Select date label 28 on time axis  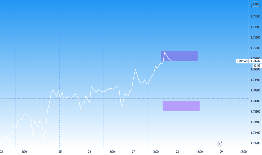tap(177, 152)
